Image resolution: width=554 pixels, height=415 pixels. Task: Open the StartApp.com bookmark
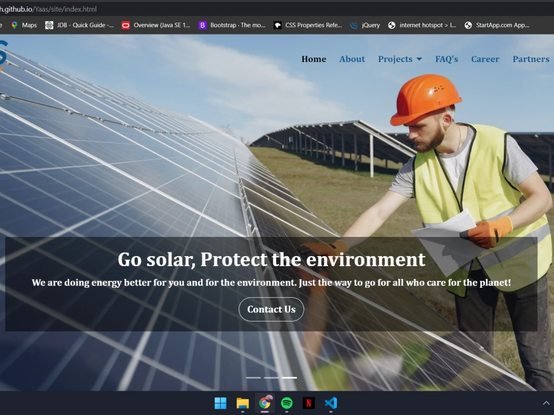[x=497, y=25]
